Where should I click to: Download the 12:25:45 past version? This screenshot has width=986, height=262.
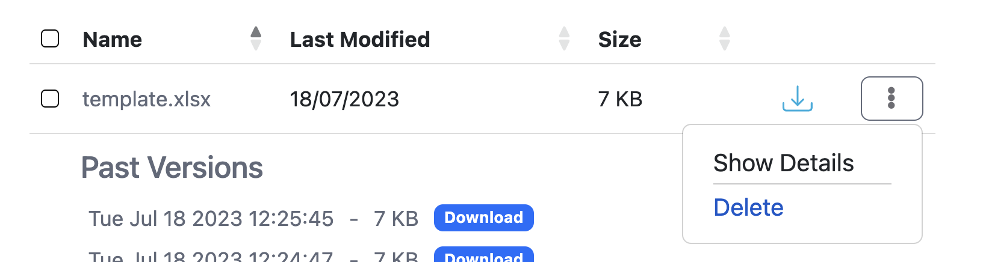click(483, 218)
